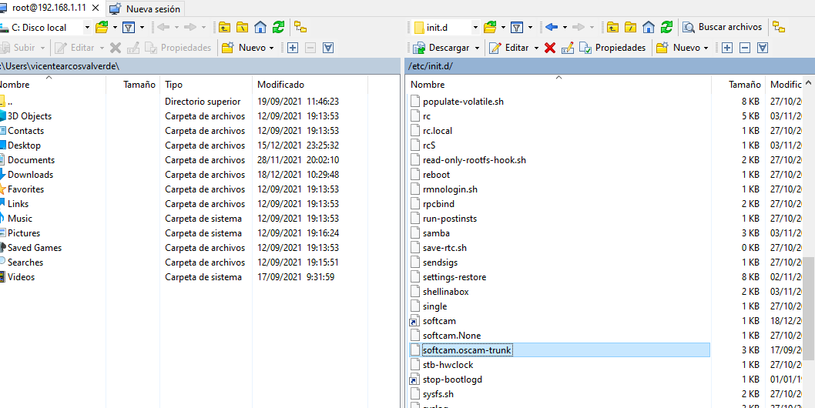
Task: Click the 'Buscar archivos' button
Action: click(723, 28)
